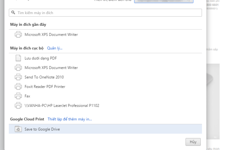Click printer icon of recent Microsoft XPS Document Writer
This screenshot has height=150, width=225.
[x=18, y=34]
